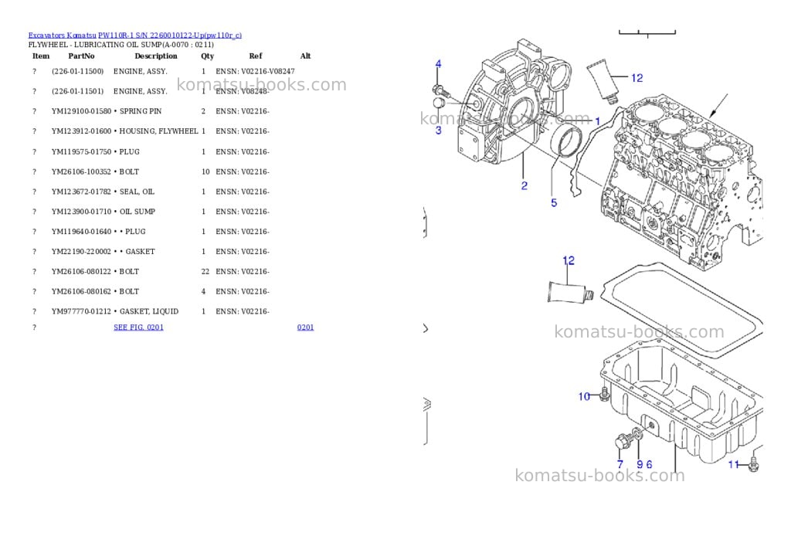791x560 pixels.
Task: Click ENSN: V08248- reference
Action: pos(243,91)
